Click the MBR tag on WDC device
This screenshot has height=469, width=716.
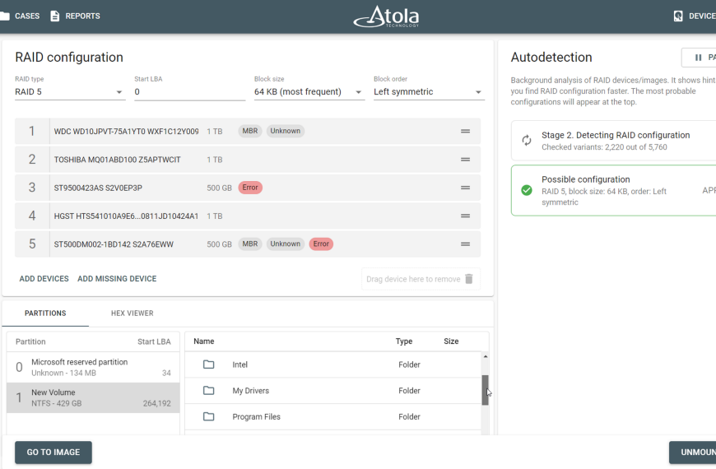coord(250,131)
